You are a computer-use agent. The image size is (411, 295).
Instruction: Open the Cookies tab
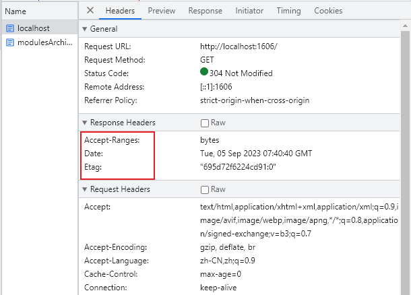328,11
